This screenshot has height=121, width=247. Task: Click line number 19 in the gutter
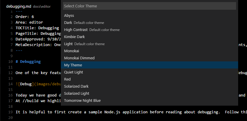click(x=10, y=112)
